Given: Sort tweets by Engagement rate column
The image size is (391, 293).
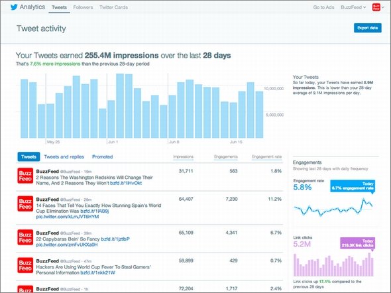Looking at the screenshot, I should (x=266, y=157).
